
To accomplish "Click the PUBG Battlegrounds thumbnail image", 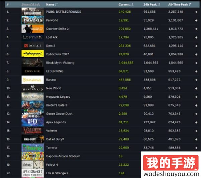I will pyautogui.click(x=32, y=12).
